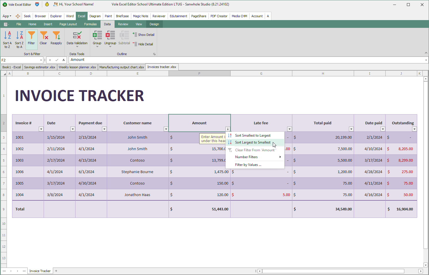The width and height of the screenshot is (429, 275).
Task: Add a new sheet with plus button
Action: click(x=56, y=271)
